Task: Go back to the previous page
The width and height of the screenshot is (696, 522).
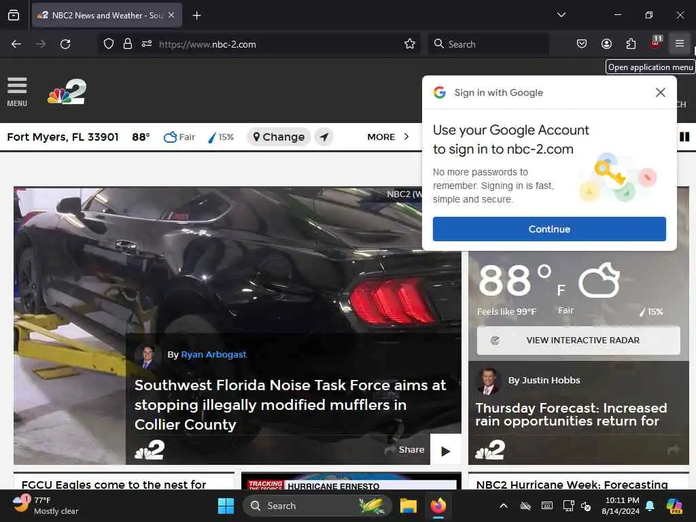Action: click(x=16, y=44)
